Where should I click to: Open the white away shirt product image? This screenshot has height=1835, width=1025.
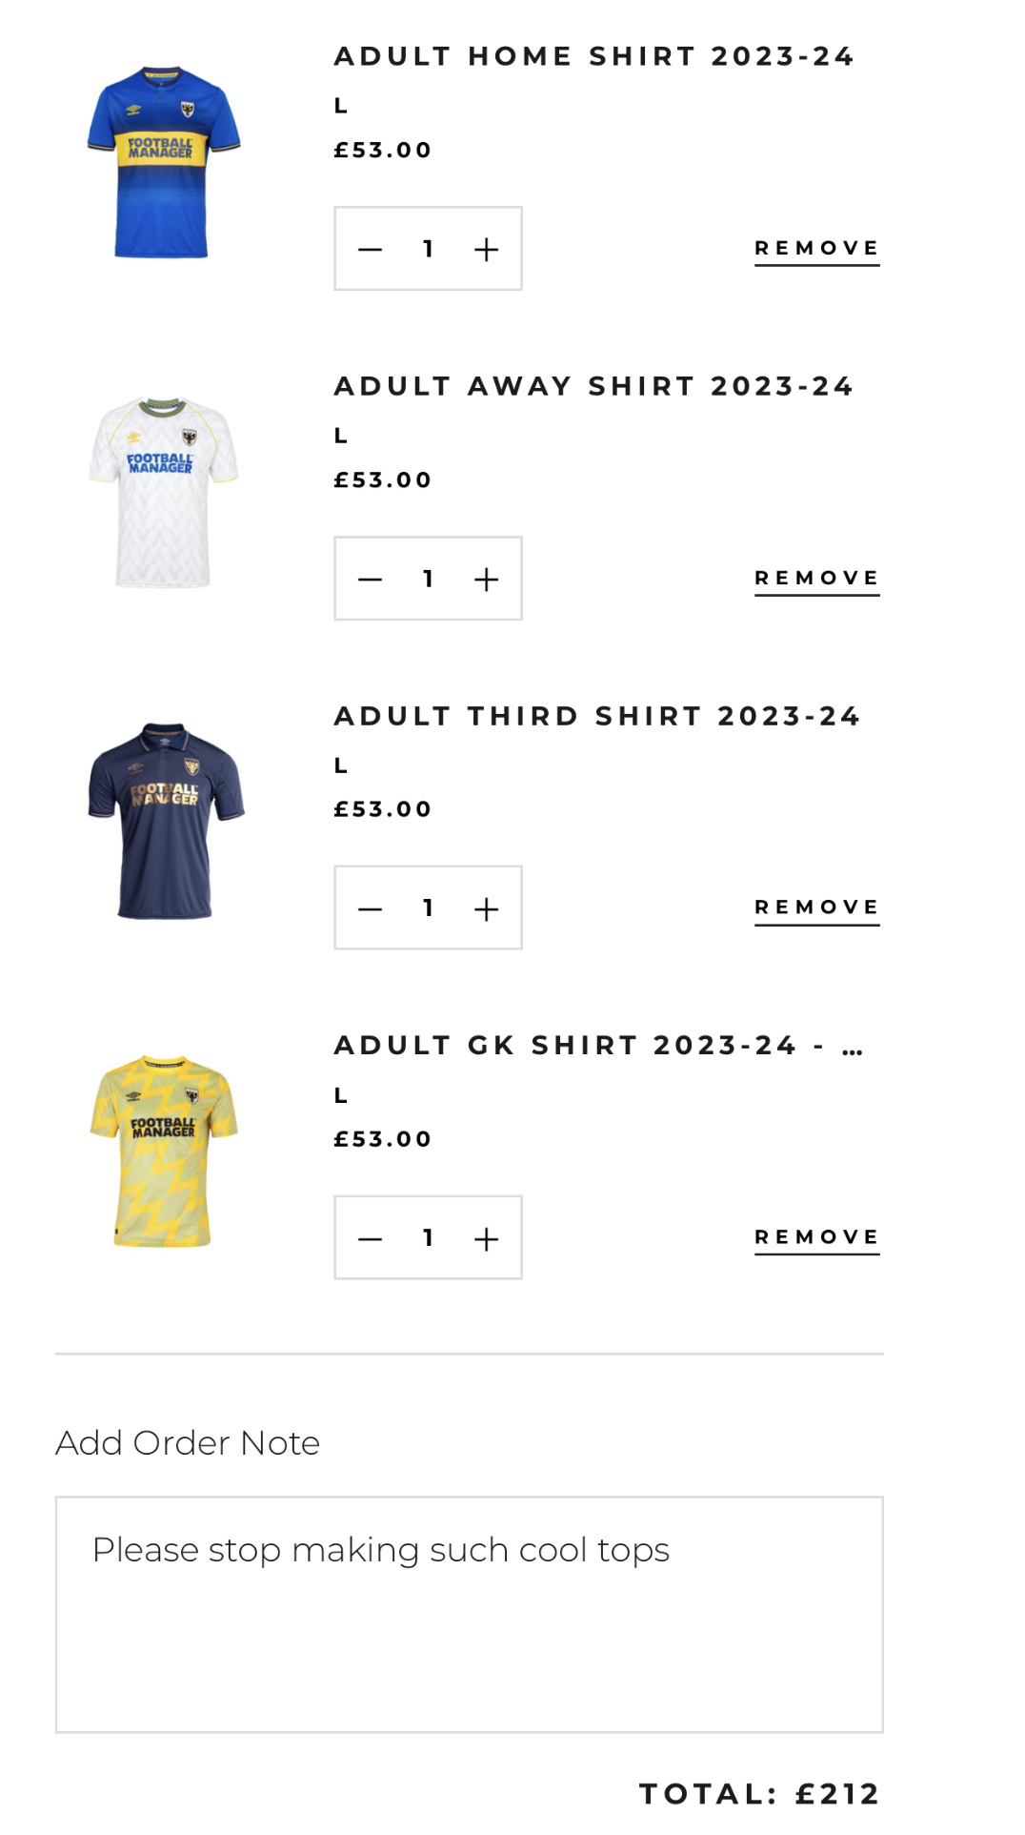point(163,492)
